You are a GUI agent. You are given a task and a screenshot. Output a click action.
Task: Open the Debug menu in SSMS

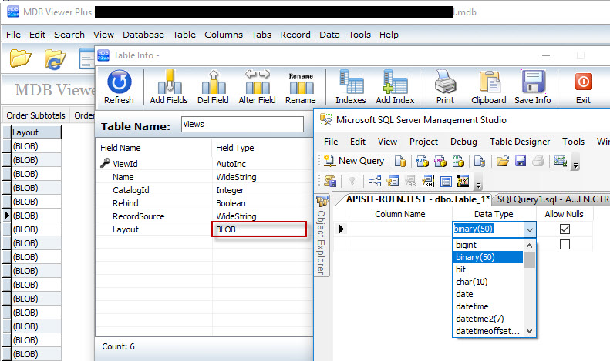[463, 142]
